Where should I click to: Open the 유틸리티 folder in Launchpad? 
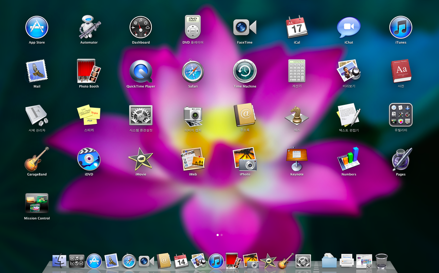(401, 115)
